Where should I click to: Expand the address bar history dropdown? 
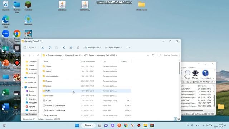coord(148,56)
